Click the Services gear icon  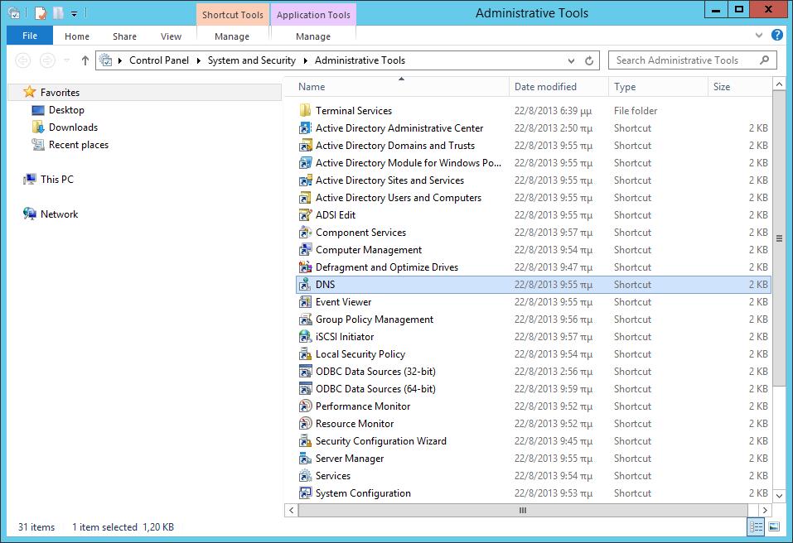[x=305, y=476]
